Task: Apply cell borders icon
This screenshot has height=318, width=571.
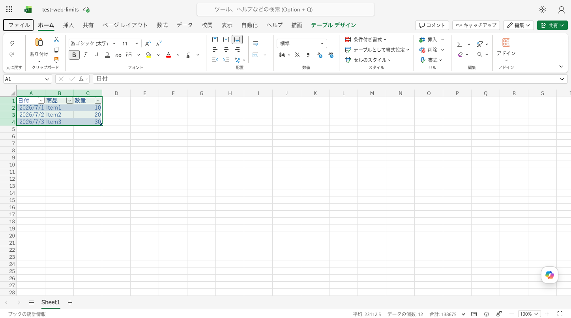Action: (x=129, y=55)
